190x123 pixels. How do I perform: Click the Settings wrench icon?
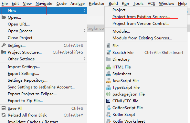tap(4, 45)
